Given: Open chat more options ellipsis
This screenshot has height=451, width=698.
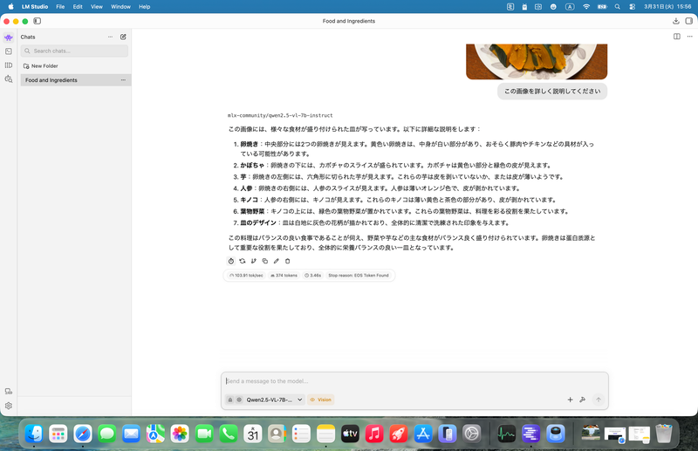Looking at the screenshot, I should point(689,37).
